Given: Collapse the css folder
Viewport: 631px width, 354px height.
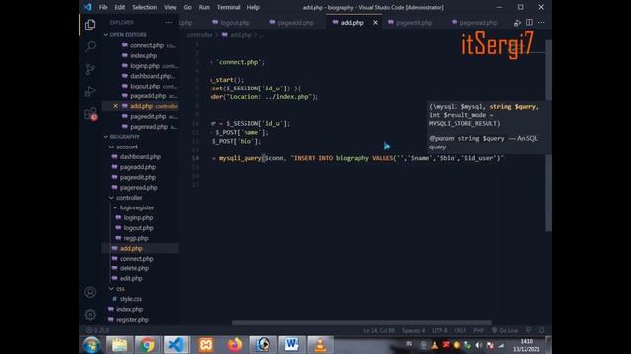Looking at the screenshot, I should click(x=120, y=288).
